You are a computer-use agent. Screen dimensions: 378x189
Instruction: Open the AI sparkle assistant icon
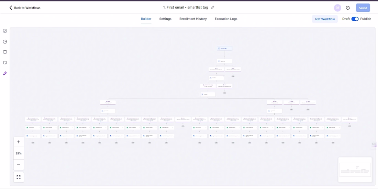pos(5,73)
